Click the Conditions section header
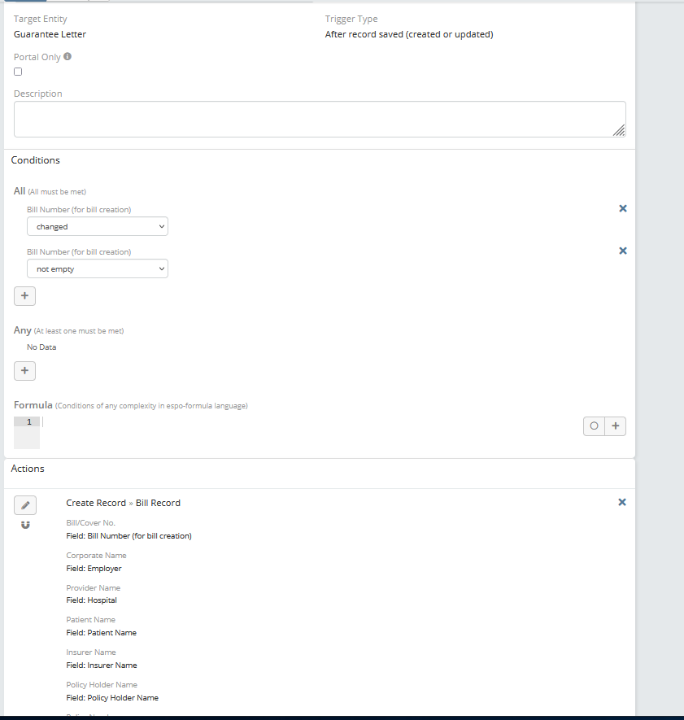 [x=35, y=160]
